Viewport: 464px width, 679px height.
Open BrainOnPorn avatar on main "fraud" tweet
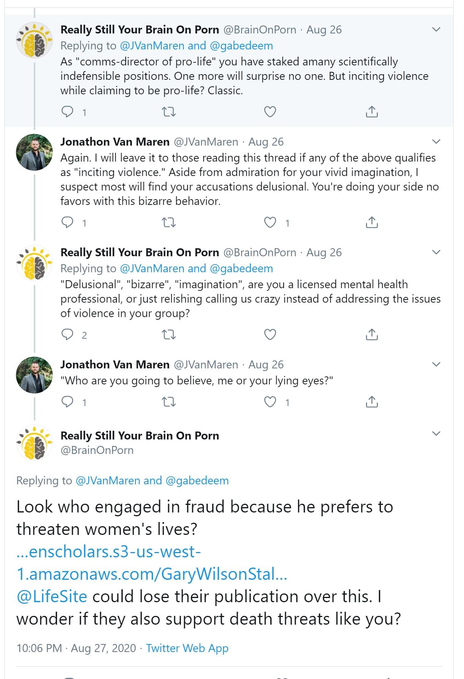(35, 443)
